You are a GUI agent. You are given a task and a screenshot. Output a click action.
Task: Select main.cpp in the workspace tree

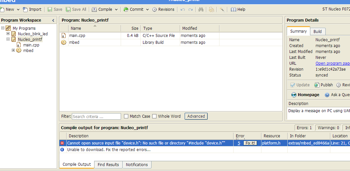pyautogui.click(x=31, y=45)
